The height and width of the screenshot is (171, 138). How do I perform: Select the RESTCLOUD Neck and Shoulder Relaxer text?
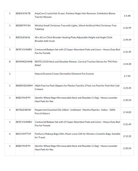(x=76, y=63)
